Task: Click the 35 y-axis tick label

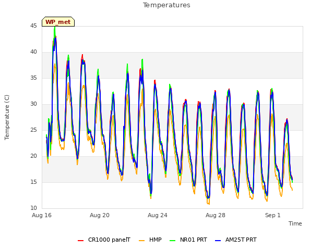Action: tap(33, 78)
